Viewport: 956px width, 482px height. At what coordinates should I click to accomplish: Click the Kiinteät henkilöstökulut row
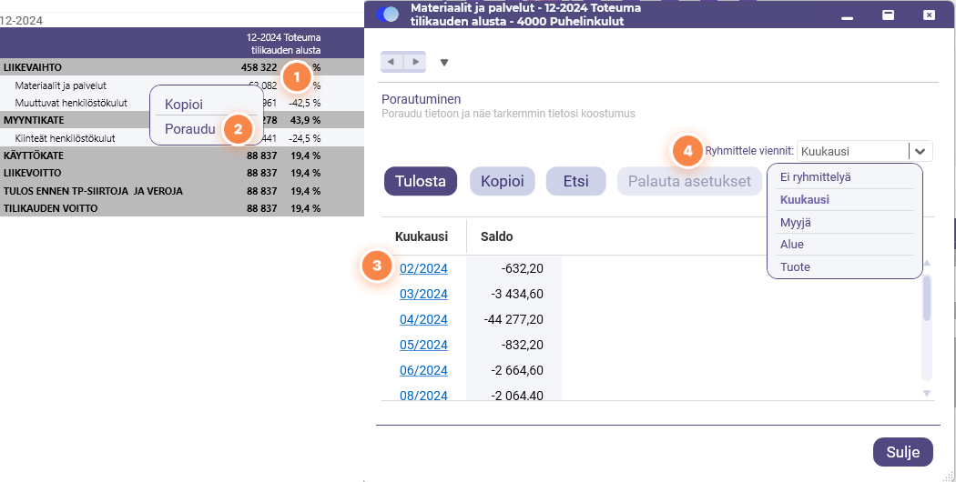coord(182,137)
